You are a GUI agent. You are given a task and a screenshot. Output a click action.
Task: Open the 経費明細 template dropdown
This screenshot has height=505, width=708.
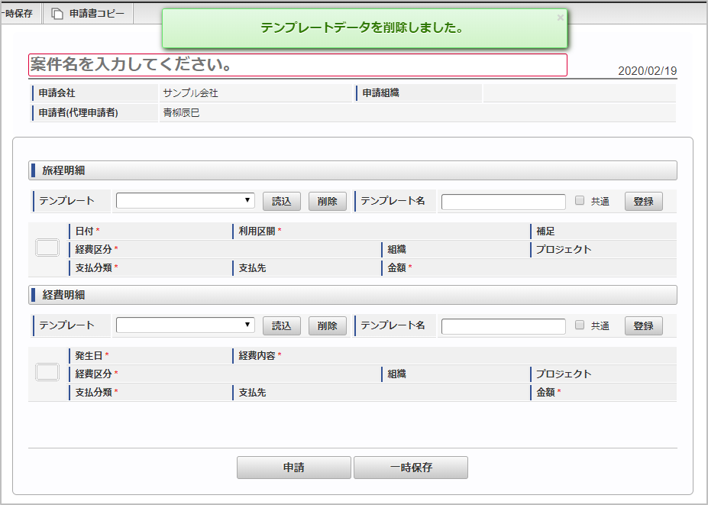tap(186, 325)
